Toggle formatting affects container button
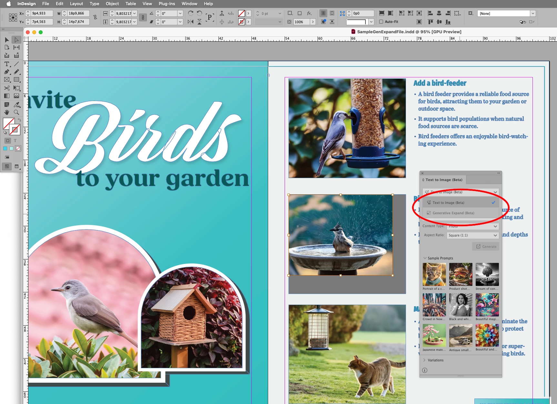The width and height of the screenshot is (557, 404). (x=8, y=141)
